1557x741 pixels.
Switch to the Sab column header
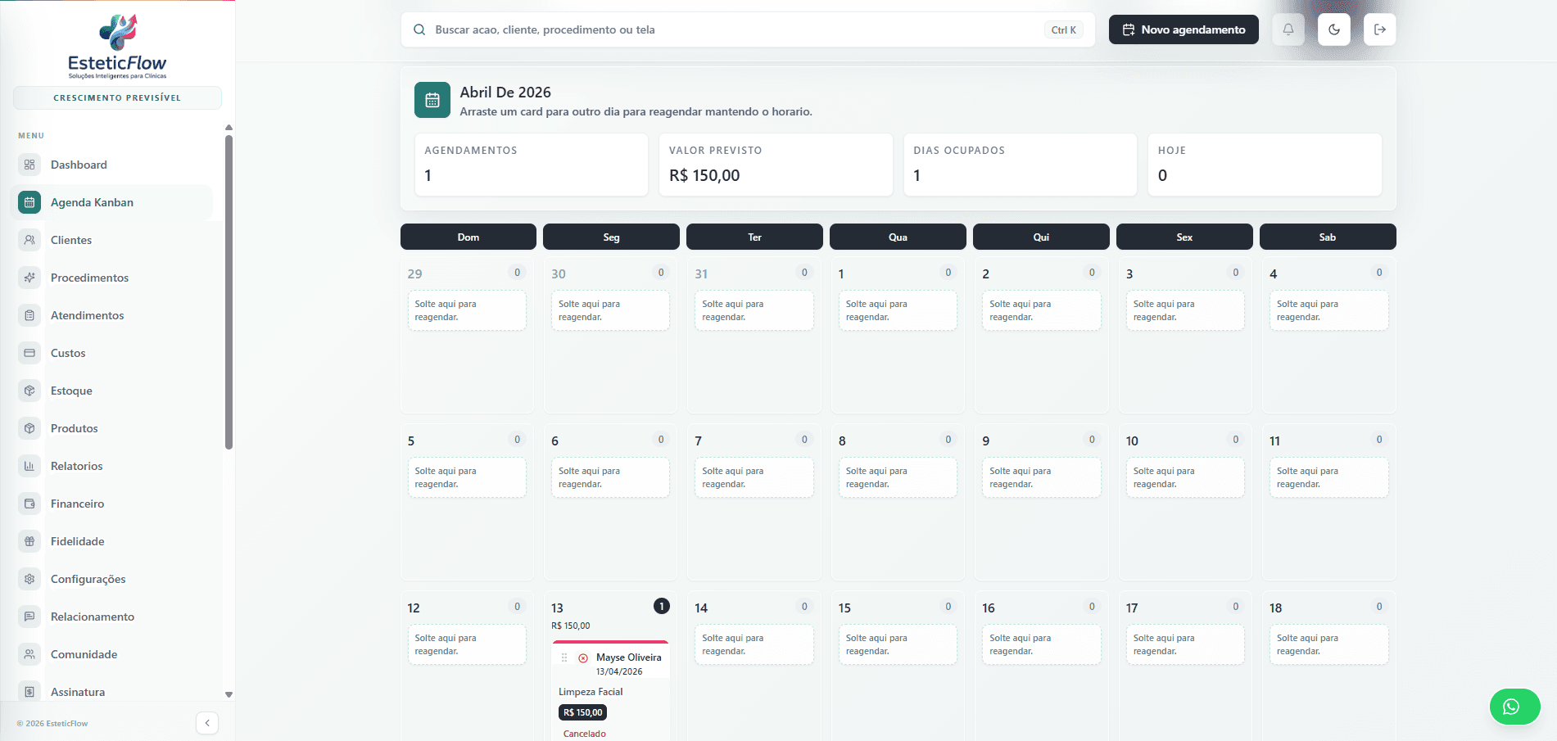(x=1327, y=237)
